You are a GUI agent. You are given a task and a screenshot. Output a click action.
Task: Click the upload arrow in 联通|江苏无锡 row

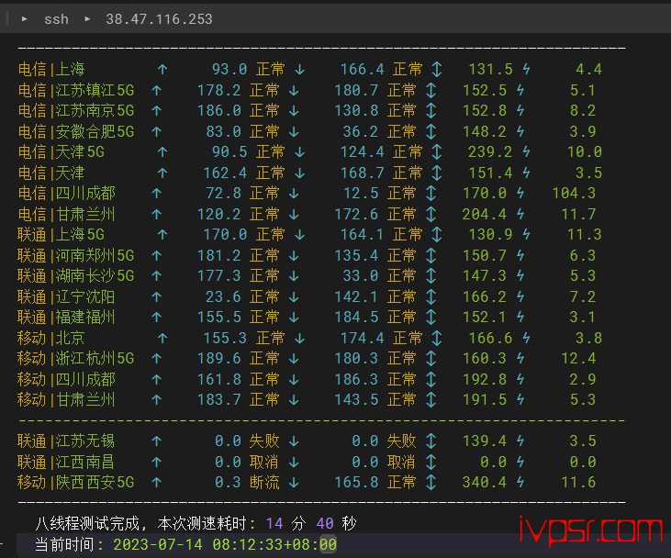[x=157, y=441]
